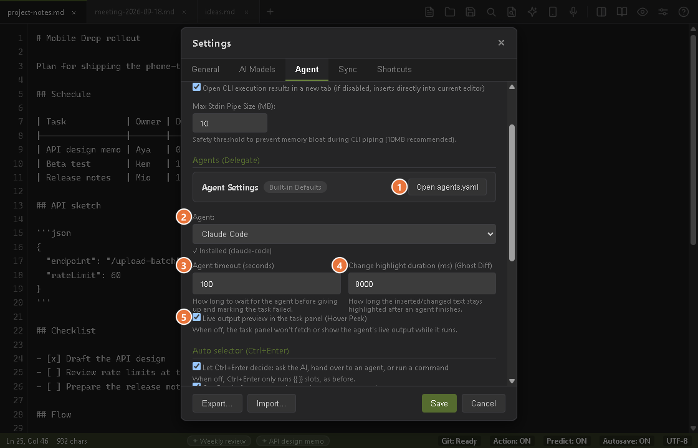The height and width of the screenshot is (448, 698).
Task: Click the settings scrollbar up arrow
Action: [x=512, y=86]
